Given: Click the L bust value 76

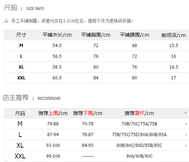Looking at the screenshot, I should point(96,56).
